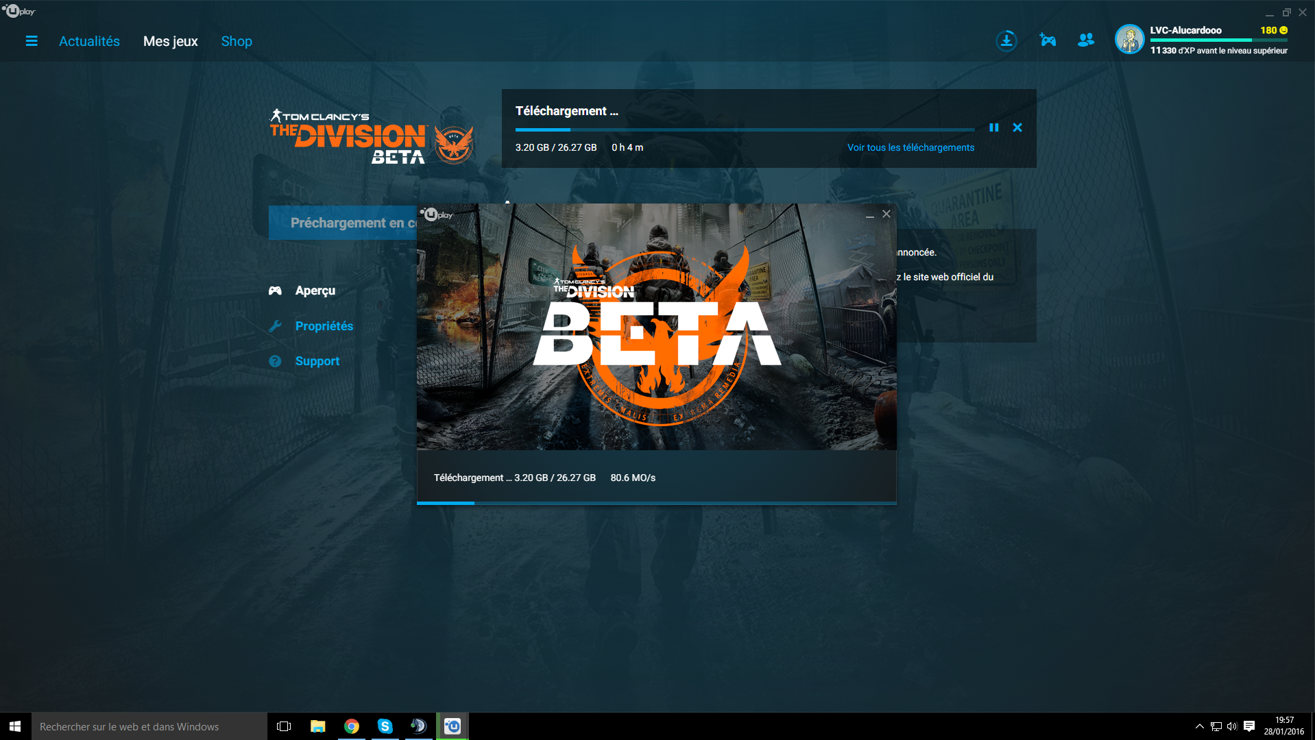Click the Windows search box
This screenshot has height=740, width=1315.
(x=149, y=726)
